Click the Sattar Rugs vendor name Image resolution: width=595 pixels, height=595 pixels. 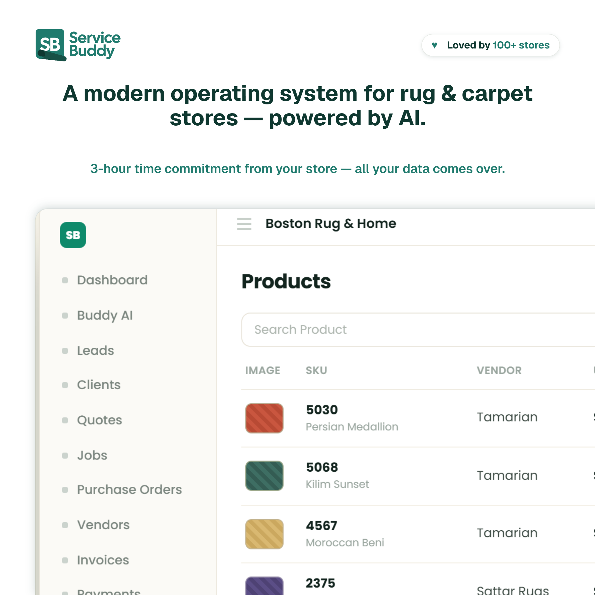513,590
